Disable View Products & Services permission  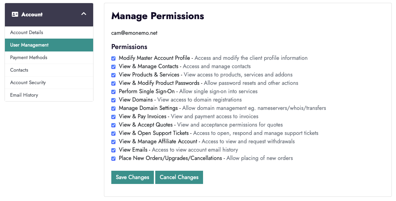click(113, 75)
